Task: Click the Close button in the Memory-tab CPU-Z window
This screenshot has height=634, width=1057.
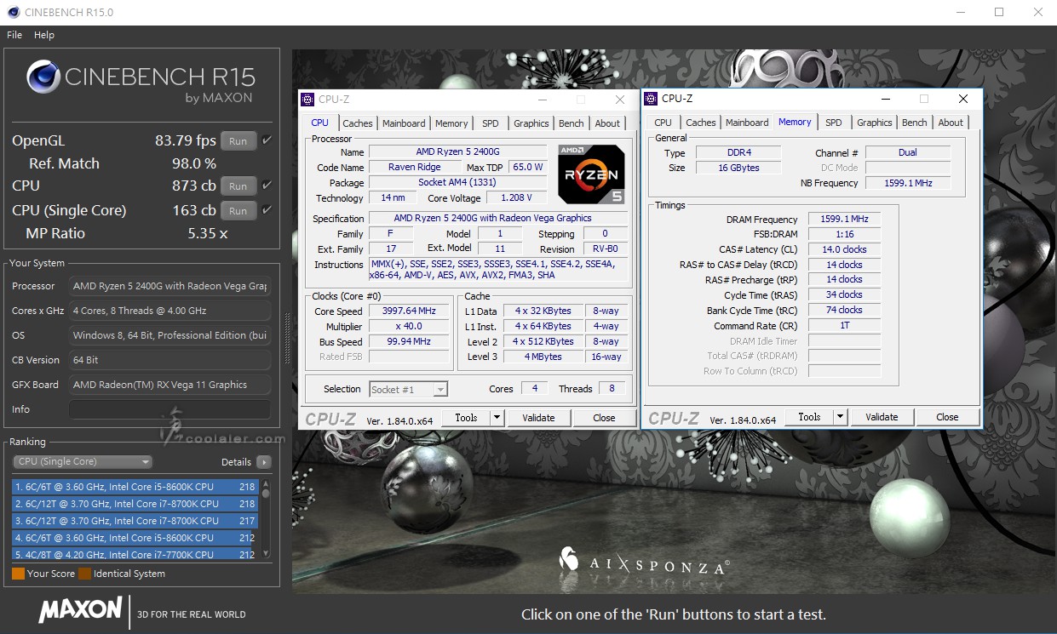Action: point(947,417)
